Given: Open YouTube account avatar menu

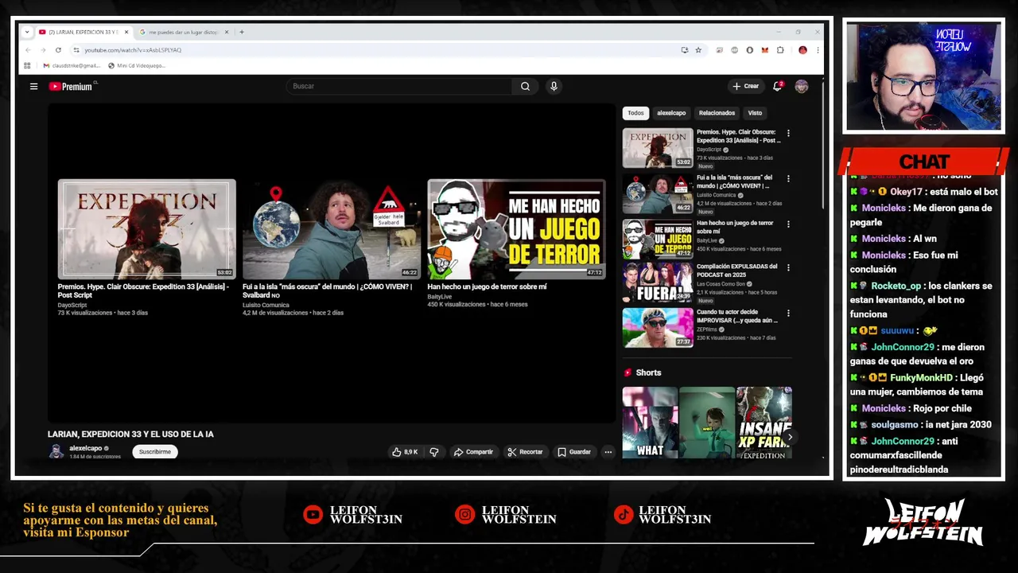Looking at the screenshot, I should pyautogui.click(x=801, y=86).
